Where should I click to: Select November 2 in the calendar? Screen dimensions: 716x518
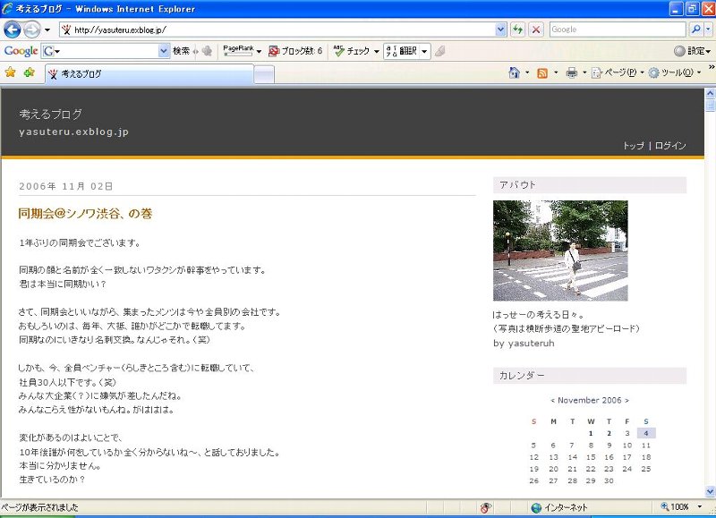(609, 433)
